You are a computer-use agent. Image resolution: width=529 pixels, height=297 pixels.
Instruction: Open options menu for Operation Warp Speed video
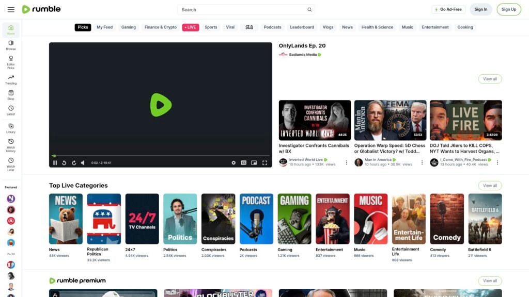pos(422,162)
